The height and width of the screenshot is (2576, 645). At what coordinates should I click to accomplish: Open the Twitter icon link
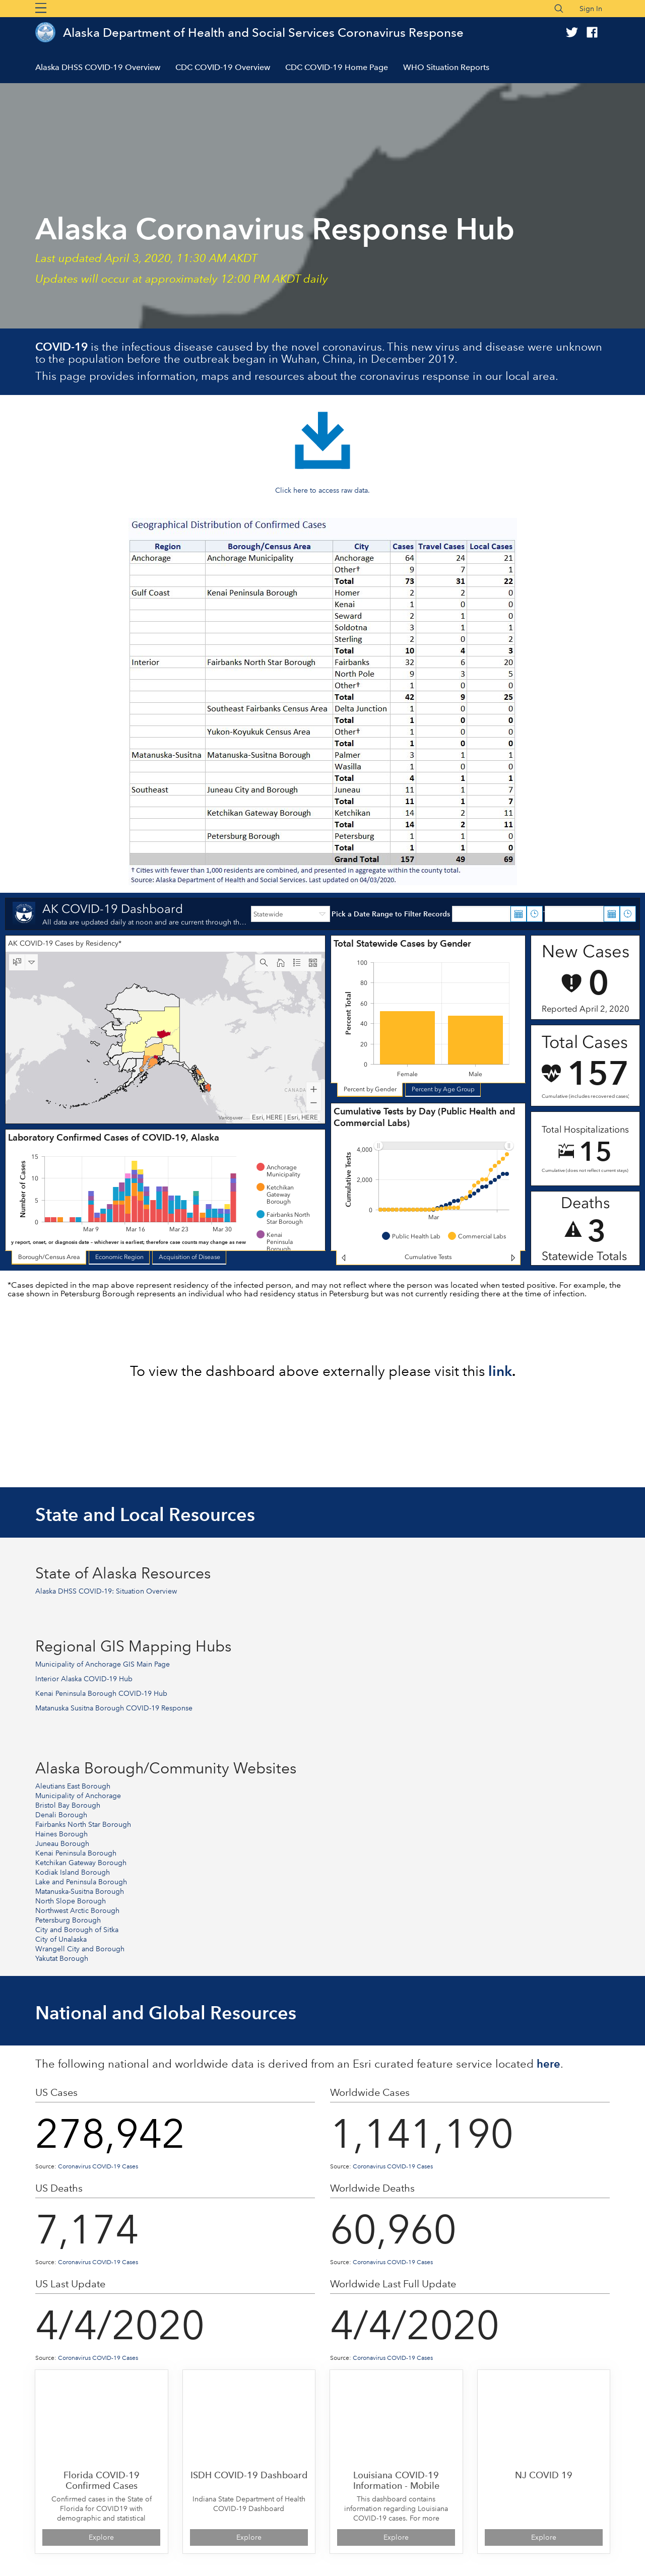coord(571,33)
